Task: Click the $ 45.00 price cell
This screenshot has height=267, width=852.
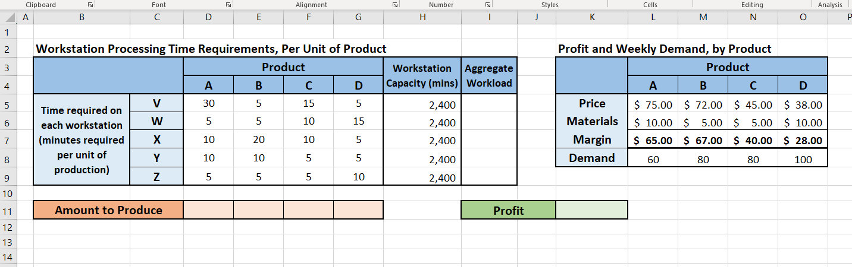Action: click(x=753, y=104)
